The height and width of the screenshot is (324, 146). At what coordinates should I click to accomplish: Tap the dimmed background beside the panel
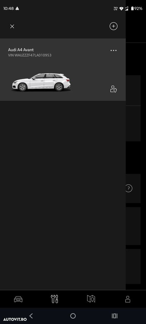136,157
